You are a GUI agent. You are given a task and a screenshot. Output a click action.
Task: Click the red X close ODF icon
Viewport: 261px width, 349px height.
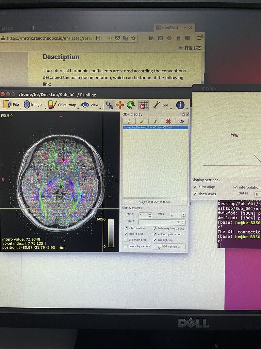pos(168,121)
